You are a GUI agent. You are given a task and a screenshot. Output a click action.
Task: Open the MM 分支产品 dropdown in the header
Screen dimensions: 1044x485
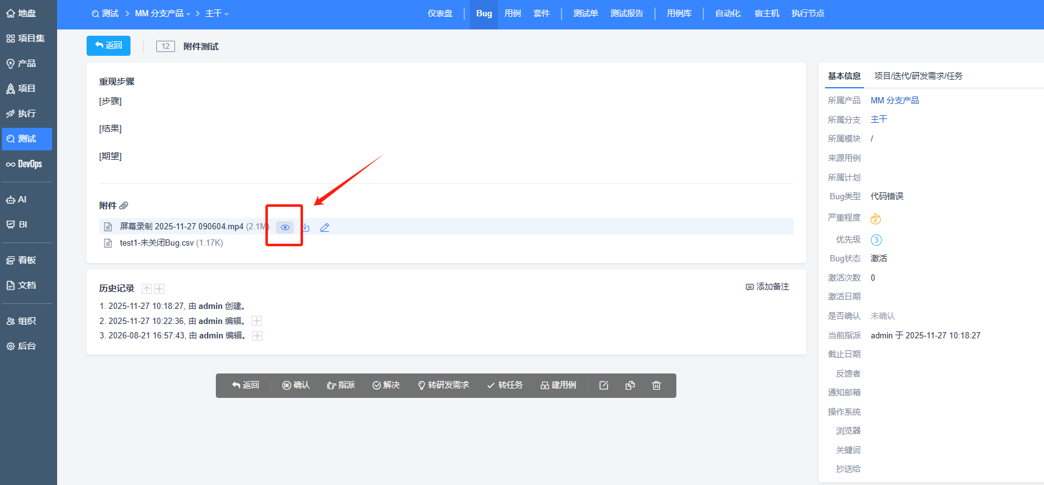pyautogui.click(x=162, y=13)
